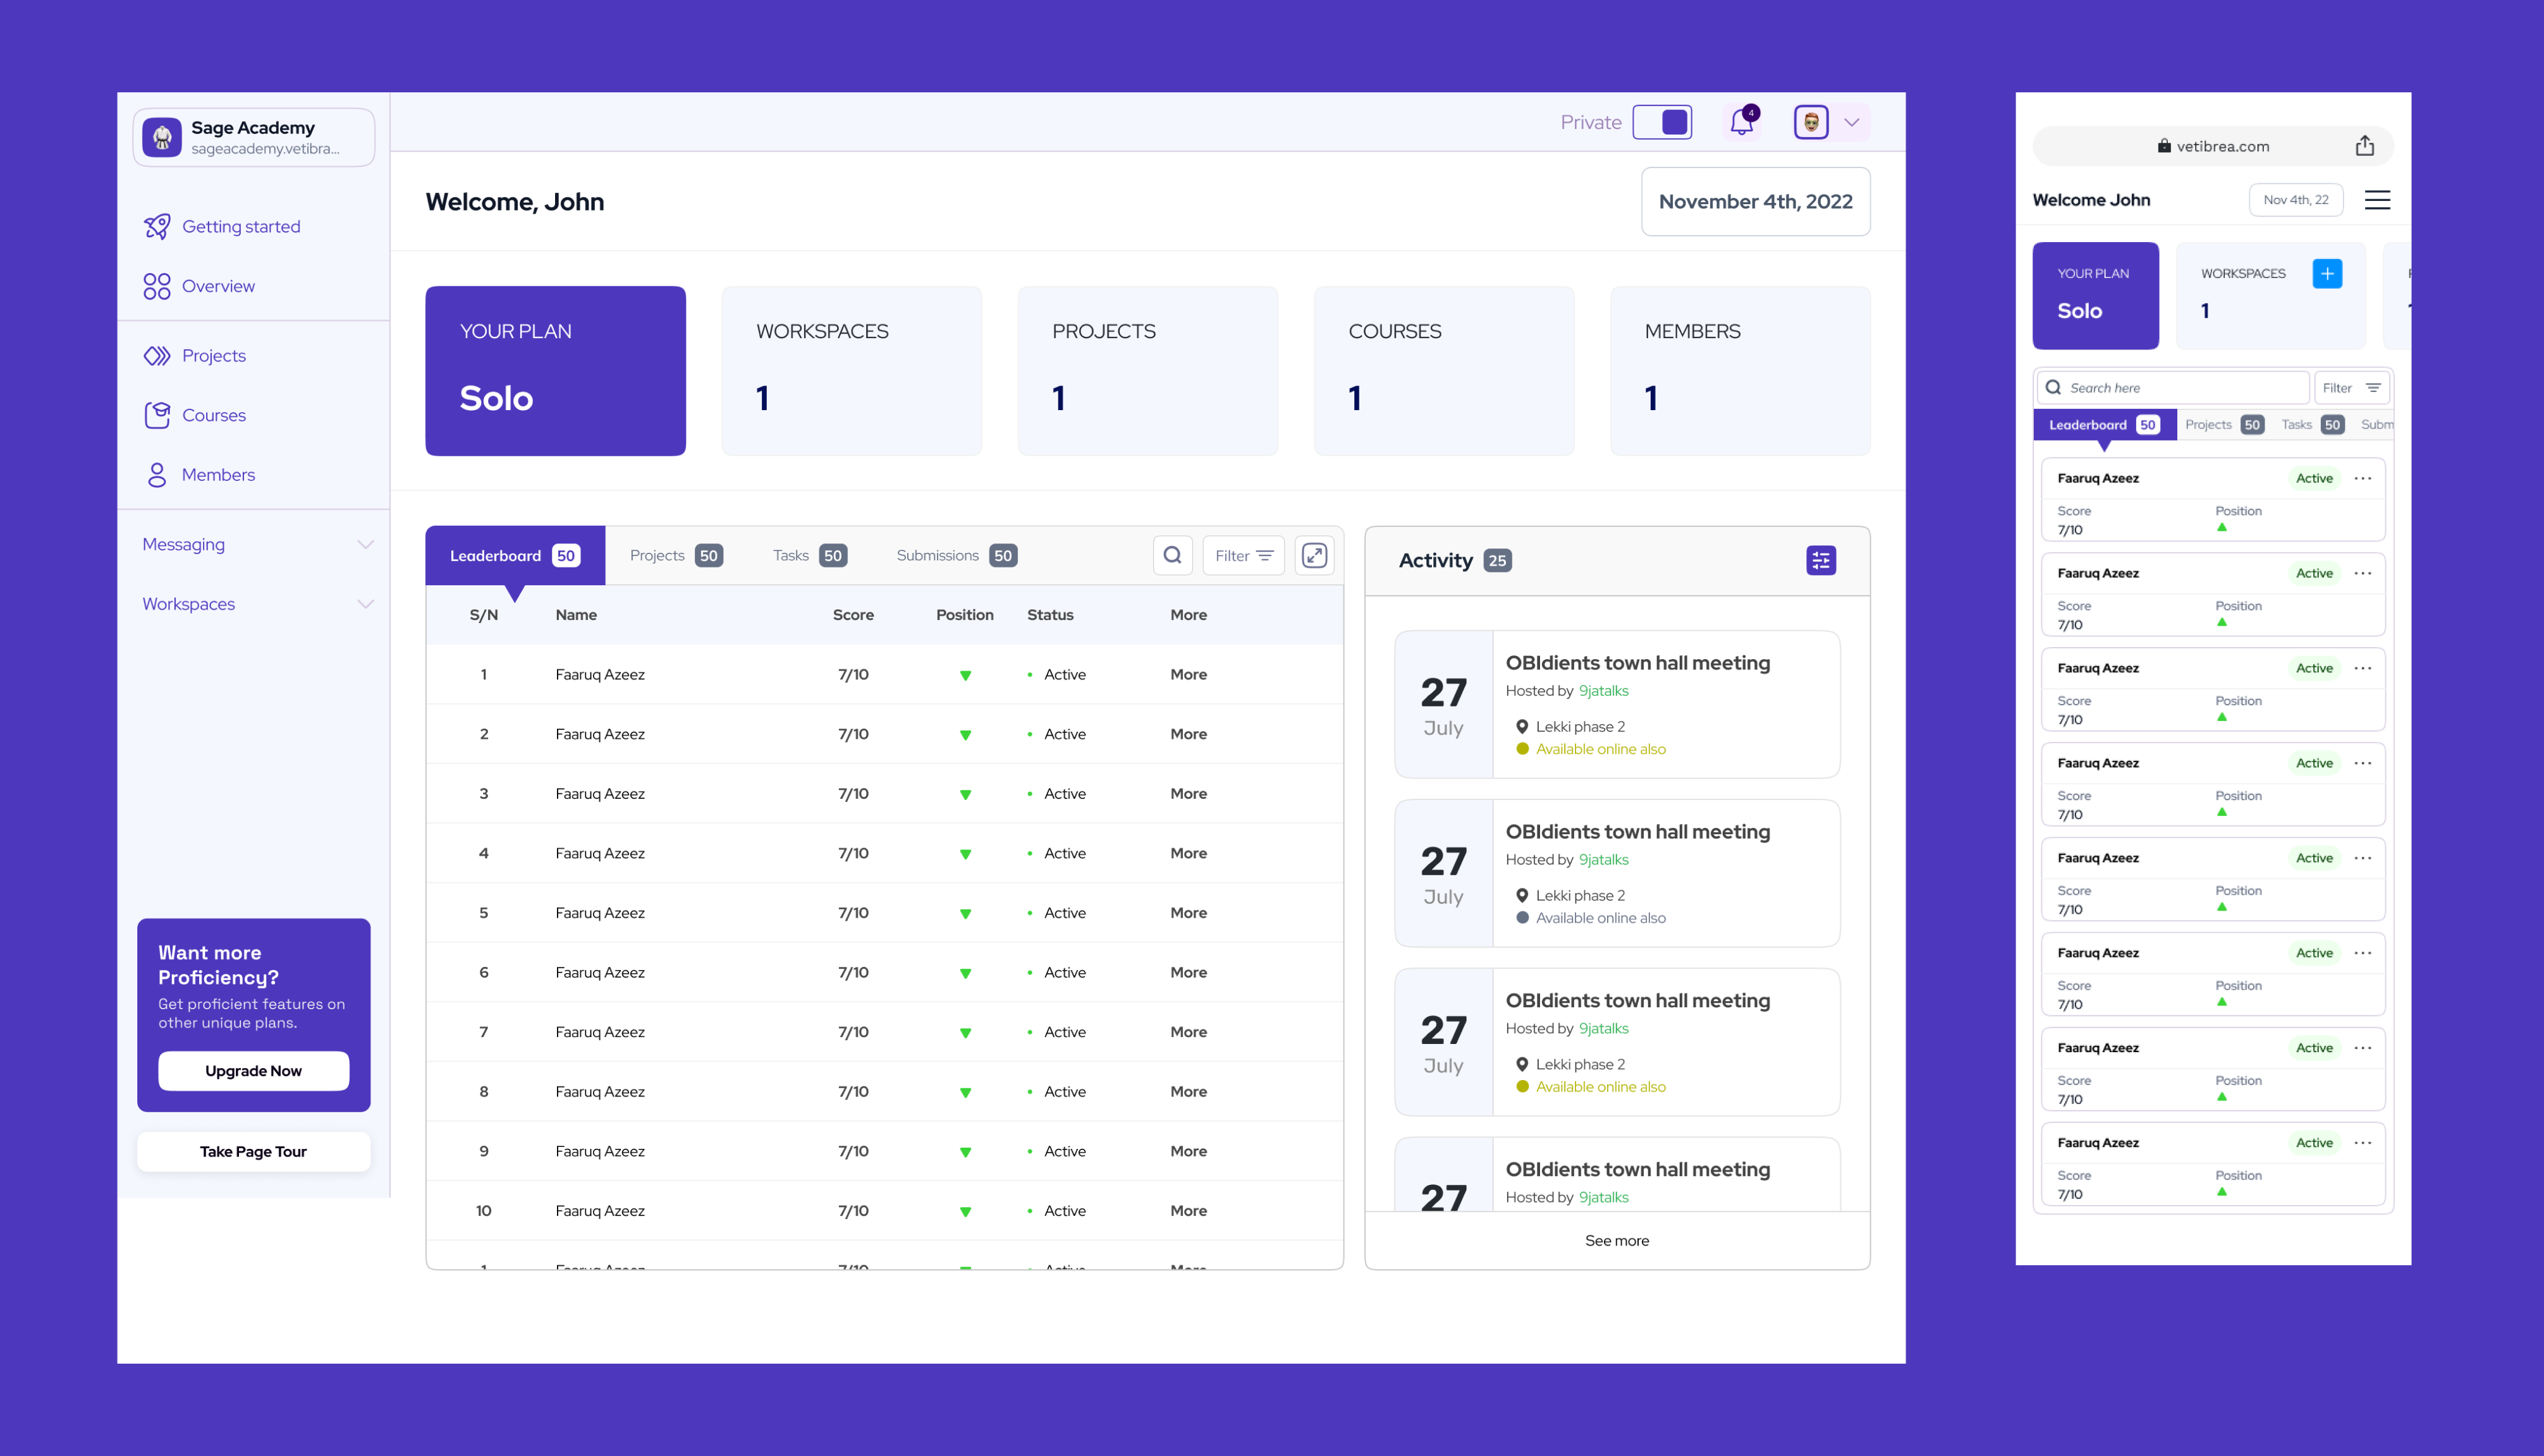The height and width of the screenshot is (1456, 2544).
Task: Open three-dot menu on first mobile leaderboard card
Action: [2363, 478]
